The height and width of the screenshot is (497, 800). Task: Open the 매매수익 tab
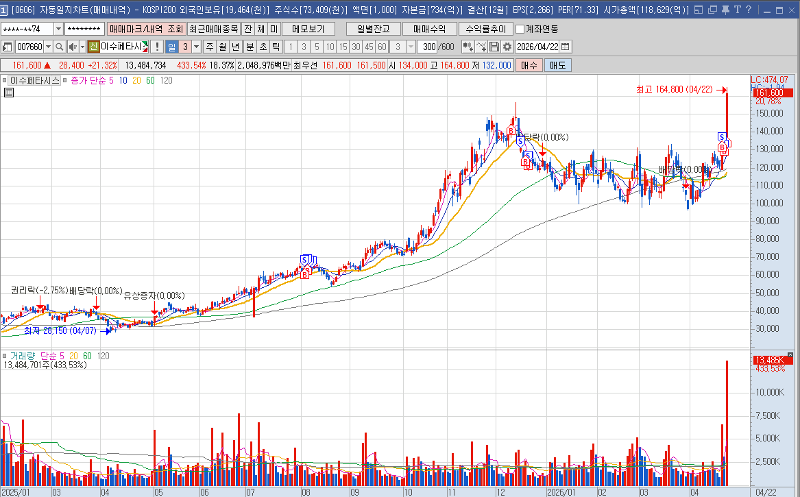428,29
